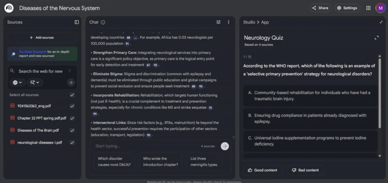Collapse the Studio panel
The image size is (388, 183).
[x=381, y=22]
